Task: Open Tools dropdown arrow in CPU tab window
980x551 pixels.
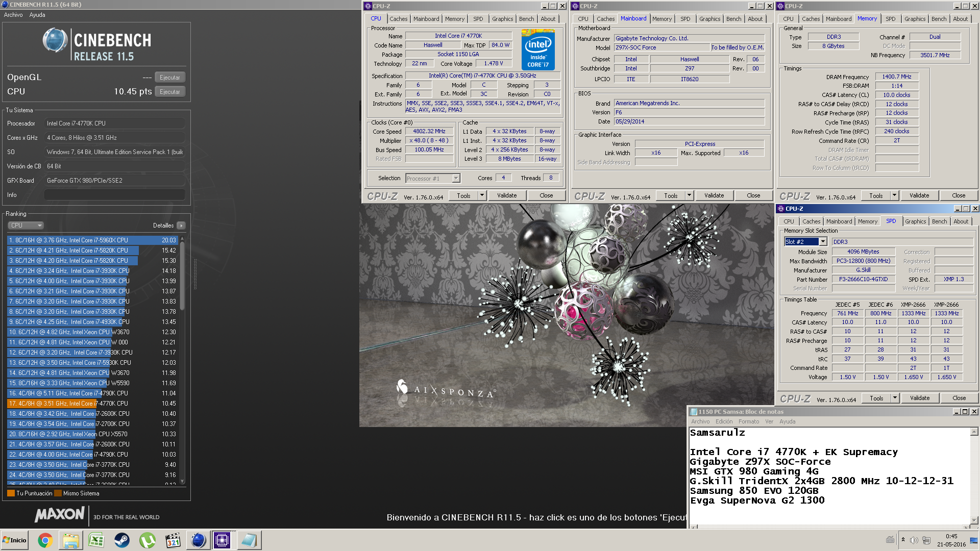Action: [482, 195]
